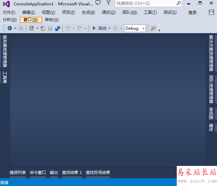Open the 分析(N) menu

tap(9, 20)
